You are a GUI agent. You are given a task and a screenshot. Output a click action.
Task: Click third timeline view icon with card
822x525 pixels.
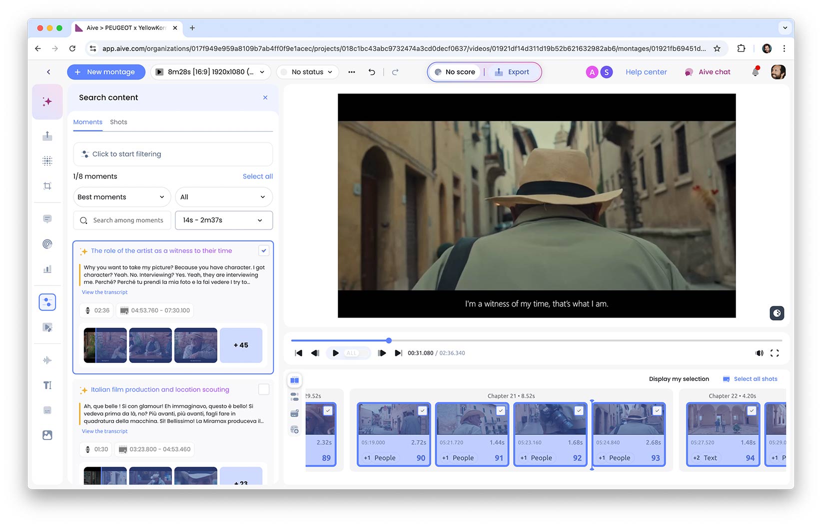(295, 413)
